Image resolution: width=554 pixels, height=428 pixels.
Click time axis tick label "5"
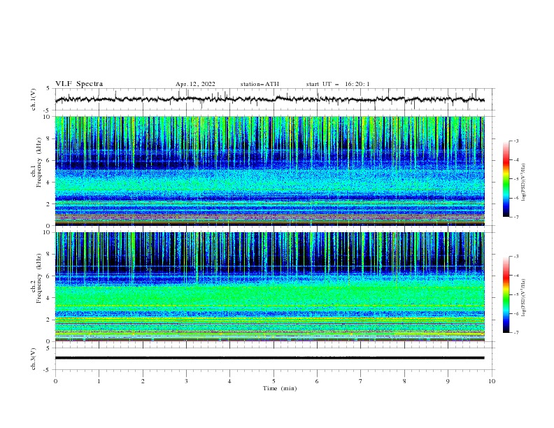click(274, 381)
